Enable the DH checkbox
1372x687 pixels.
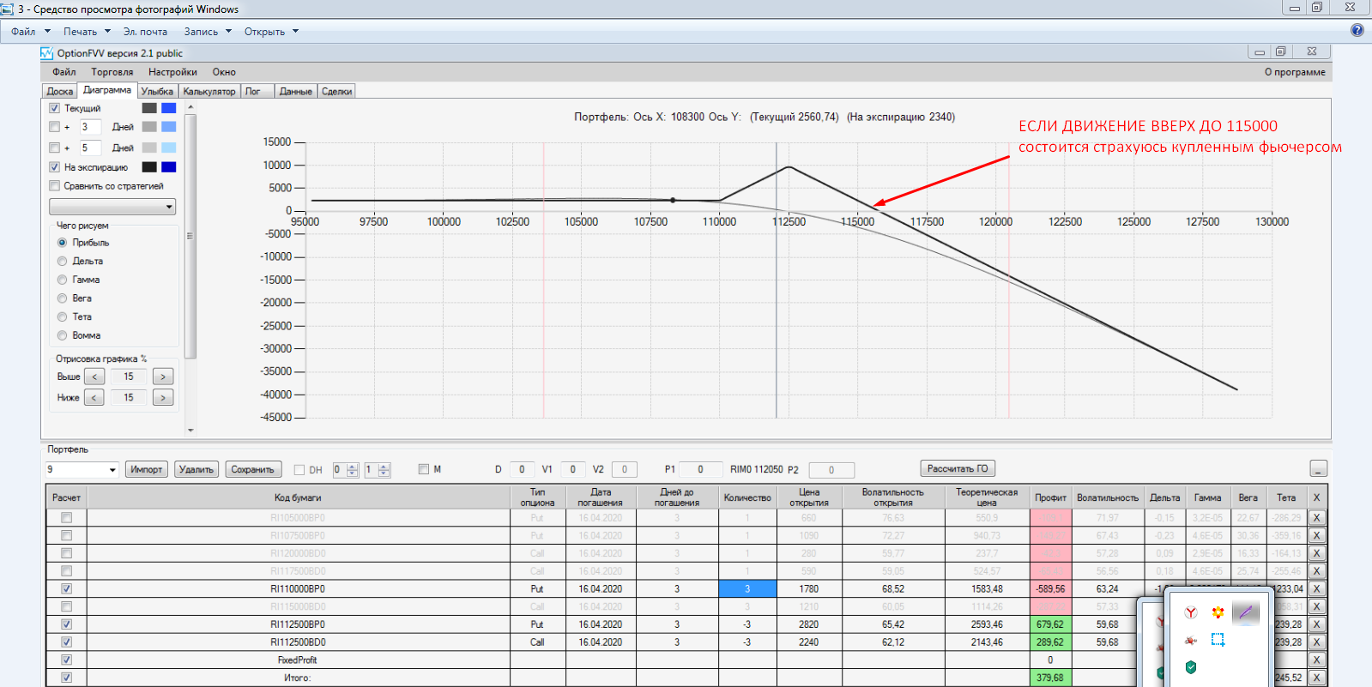pos(299,470)
